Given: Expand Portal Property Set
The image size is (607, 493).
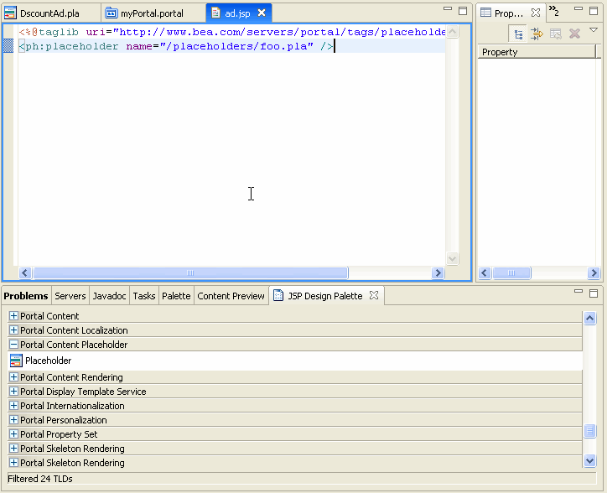Looking at the screenshot, I should coord(13,434).
